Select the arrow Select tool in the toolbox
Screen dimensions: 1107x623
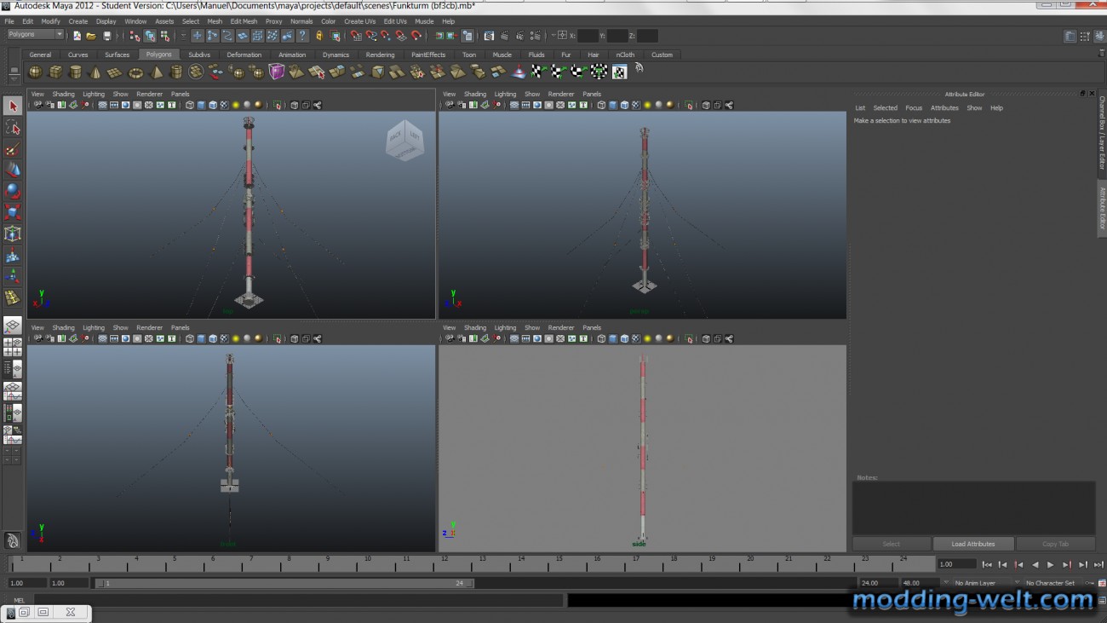[x=12, y=106]
